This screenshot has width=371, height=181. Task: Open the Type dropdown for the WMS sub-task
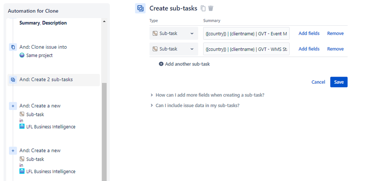(174, 49)
